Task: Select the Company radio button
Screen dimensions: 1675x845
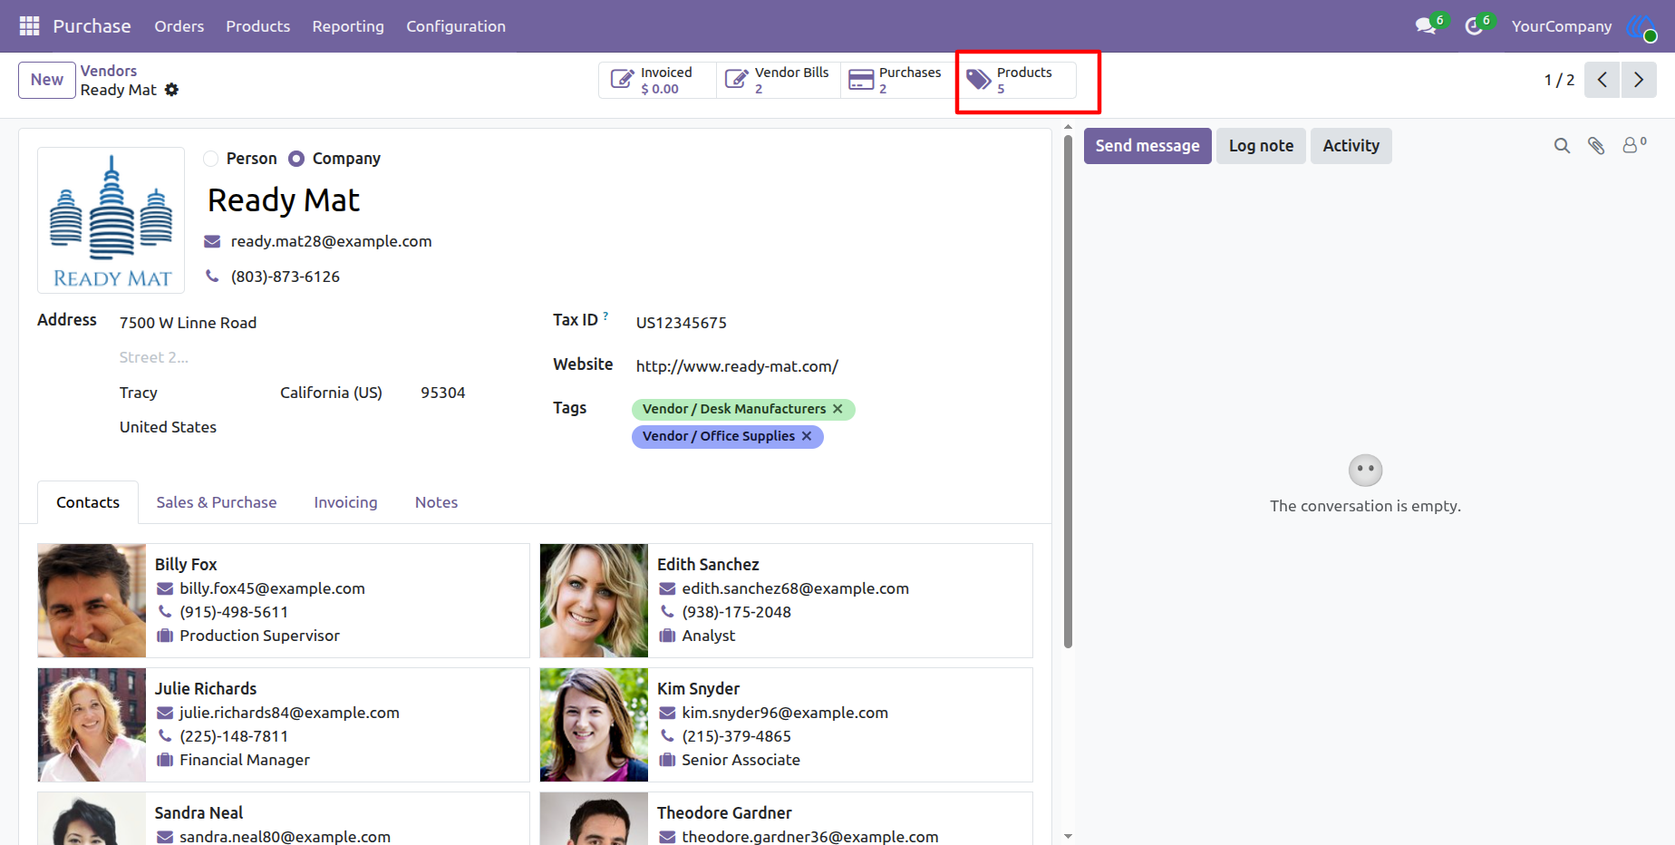Action: (296, 159)
